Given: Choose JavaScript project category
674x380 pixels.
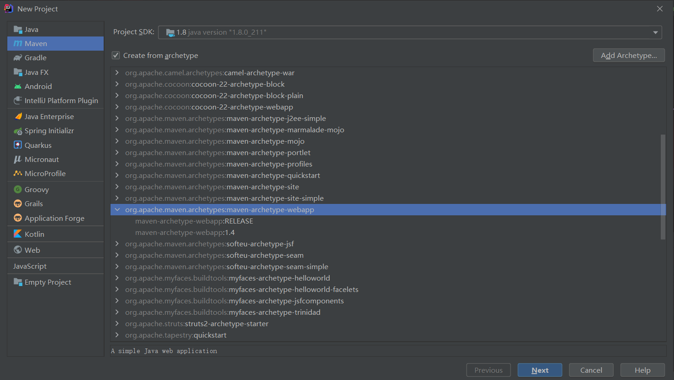Looking at the screenshot, I should pos(56,266).
